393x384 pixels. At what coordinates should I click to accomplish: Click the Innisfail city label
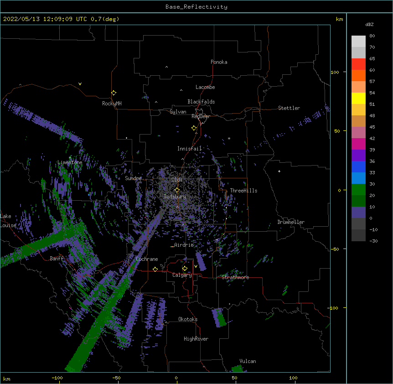tap(189, 149)
